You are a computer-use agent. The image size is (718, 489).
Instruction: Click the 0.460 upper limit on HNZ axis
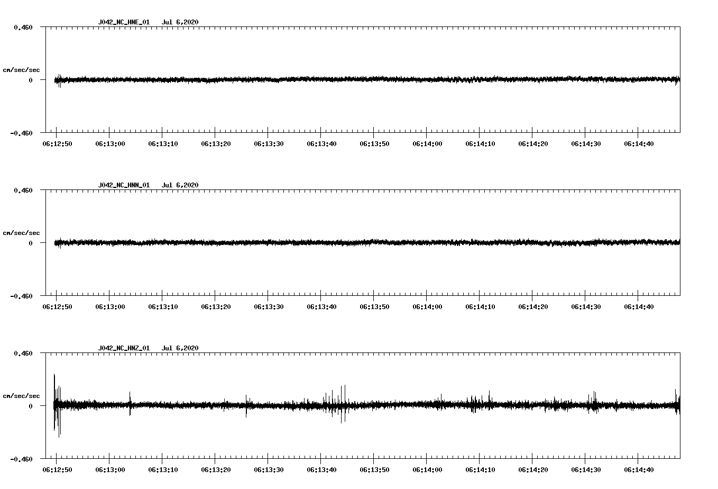click(x=23, y=353)
